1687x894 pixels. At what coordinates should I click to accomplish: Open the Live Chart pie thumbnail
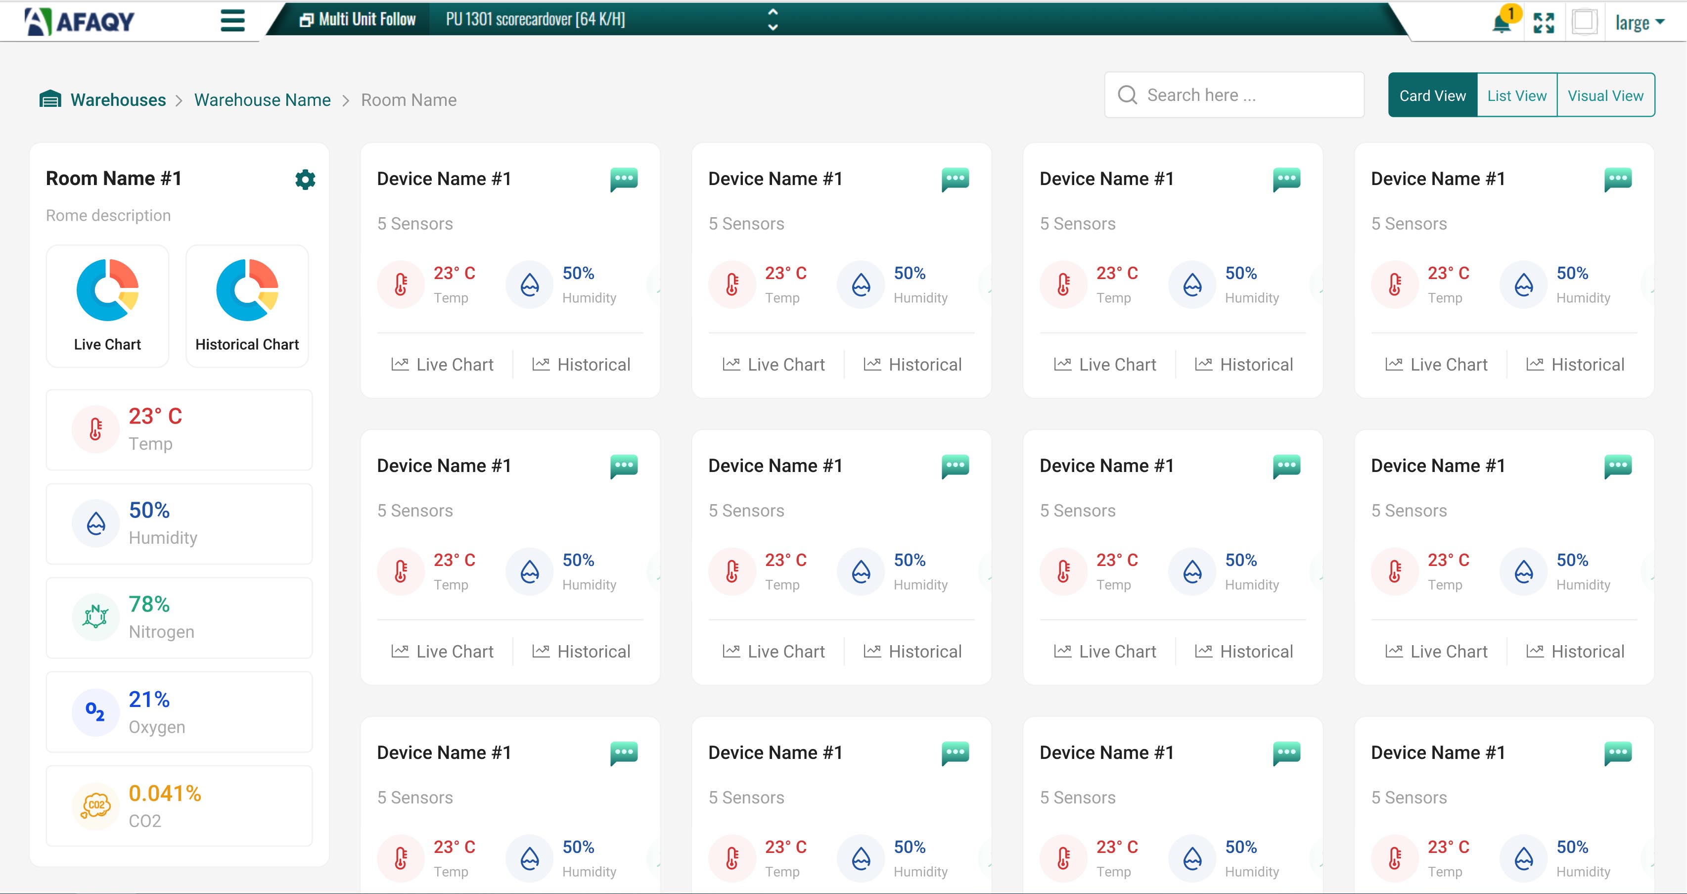click(107, 306)
